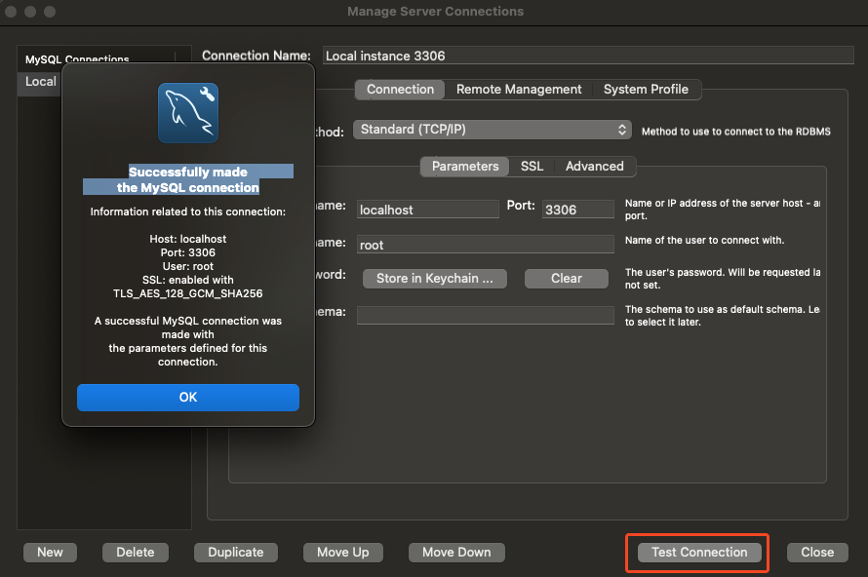Click the Close button at bottom right
Screen dimensions: 868x577
(817, 552)
